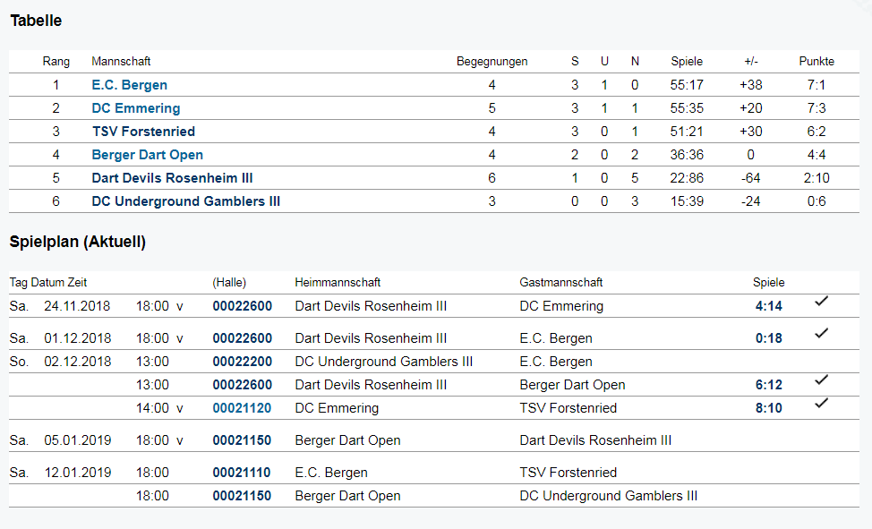Image resolution: width=872 pixels, height=529 pixels.
Task: Open DC Emmering team in the standings table
Action: (x=135, y=108)
